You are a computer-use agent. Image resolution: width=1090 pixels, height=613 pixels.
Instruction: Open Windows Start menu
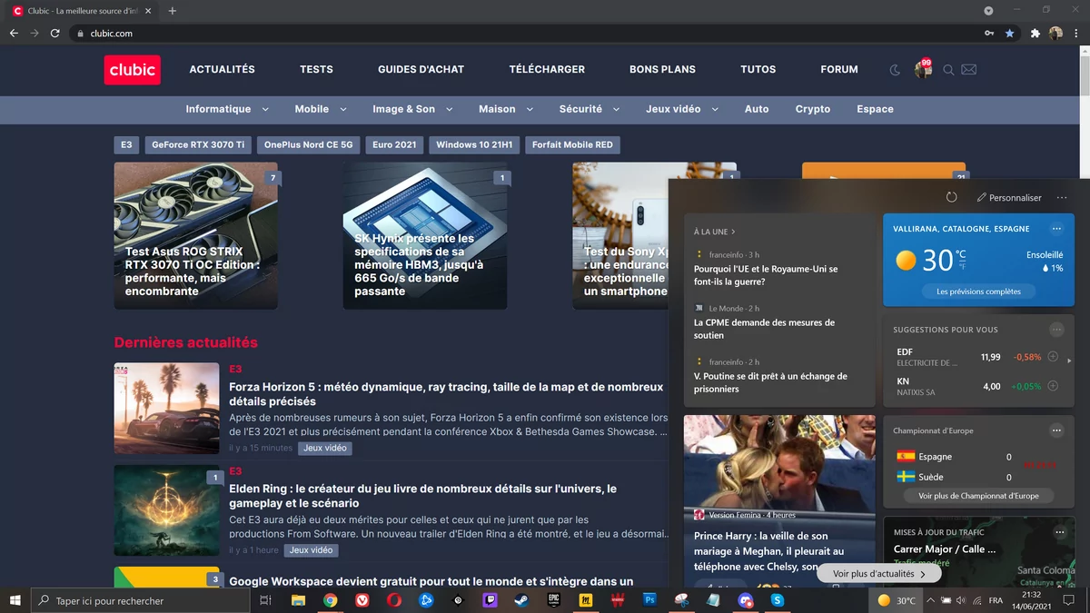(15, 600)
